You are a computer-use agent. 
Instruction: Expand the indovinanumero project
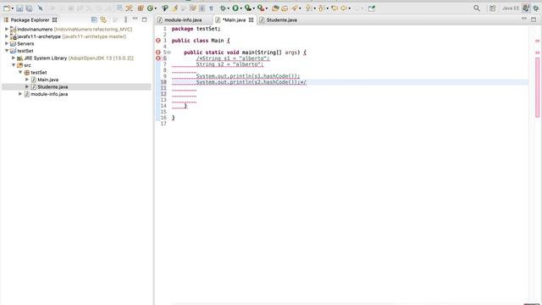[7, 30]
